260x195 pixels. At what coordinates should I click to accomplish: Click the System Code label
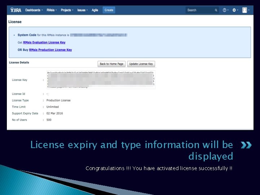coord(27,35)
